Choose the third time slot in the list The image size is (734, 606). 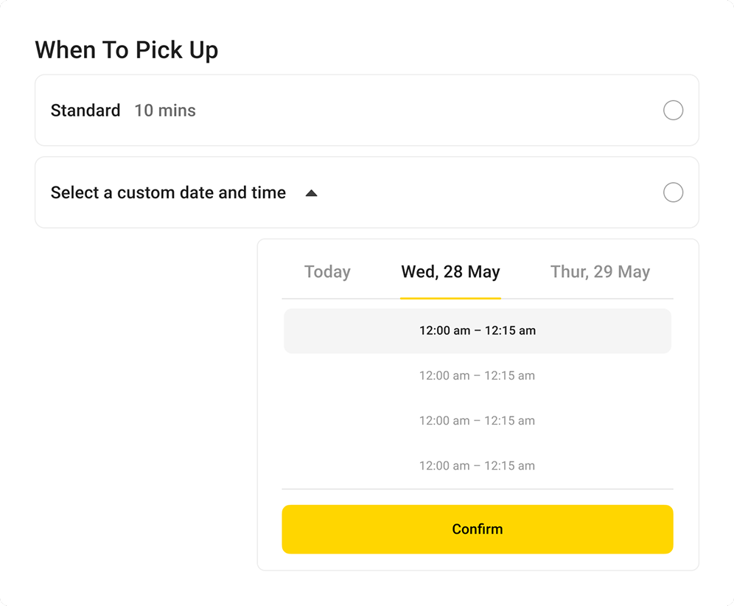tap(478, 420)
